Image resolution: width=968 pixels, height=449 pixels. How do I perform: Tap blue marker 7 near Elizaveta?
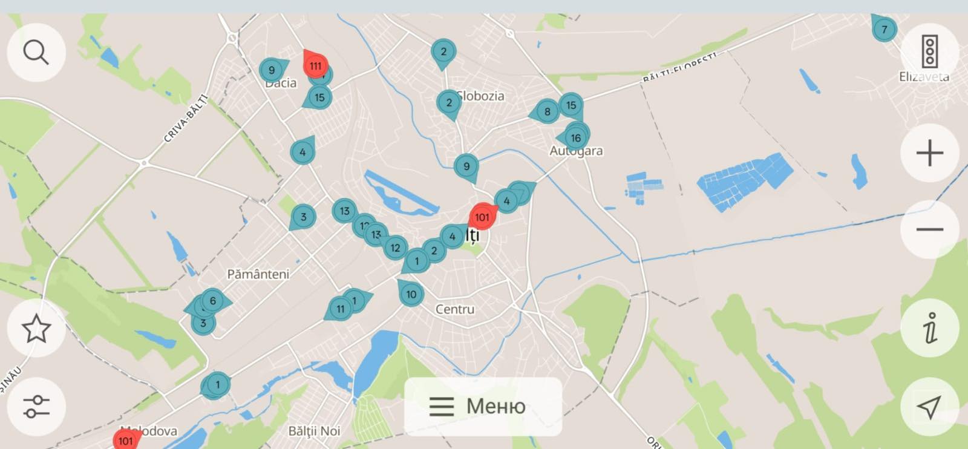[884, 28]
